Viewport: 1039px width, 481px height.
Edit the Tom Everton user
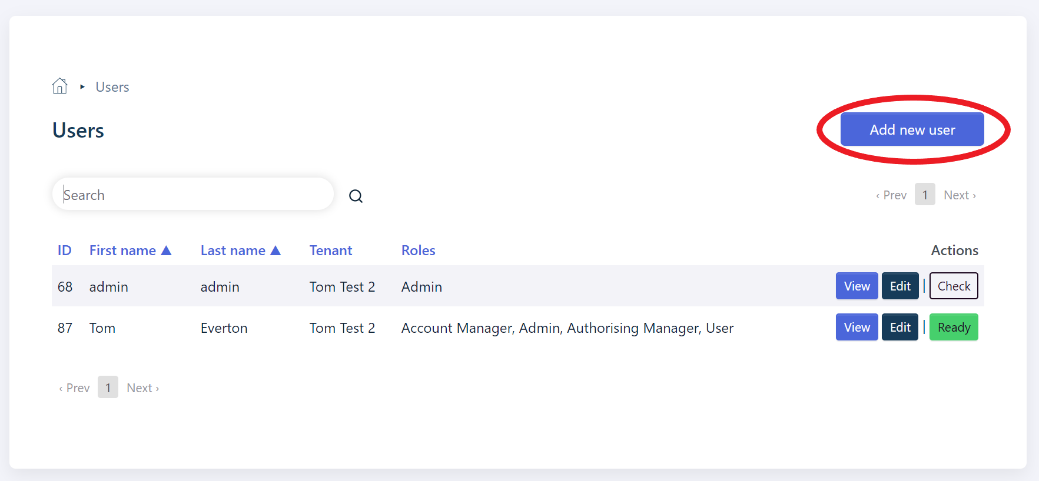(x=900, y=328)
